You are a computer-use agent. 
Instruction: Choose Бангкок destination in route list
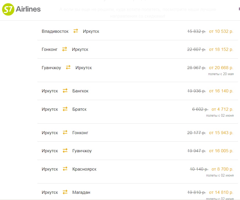[80, 91]
